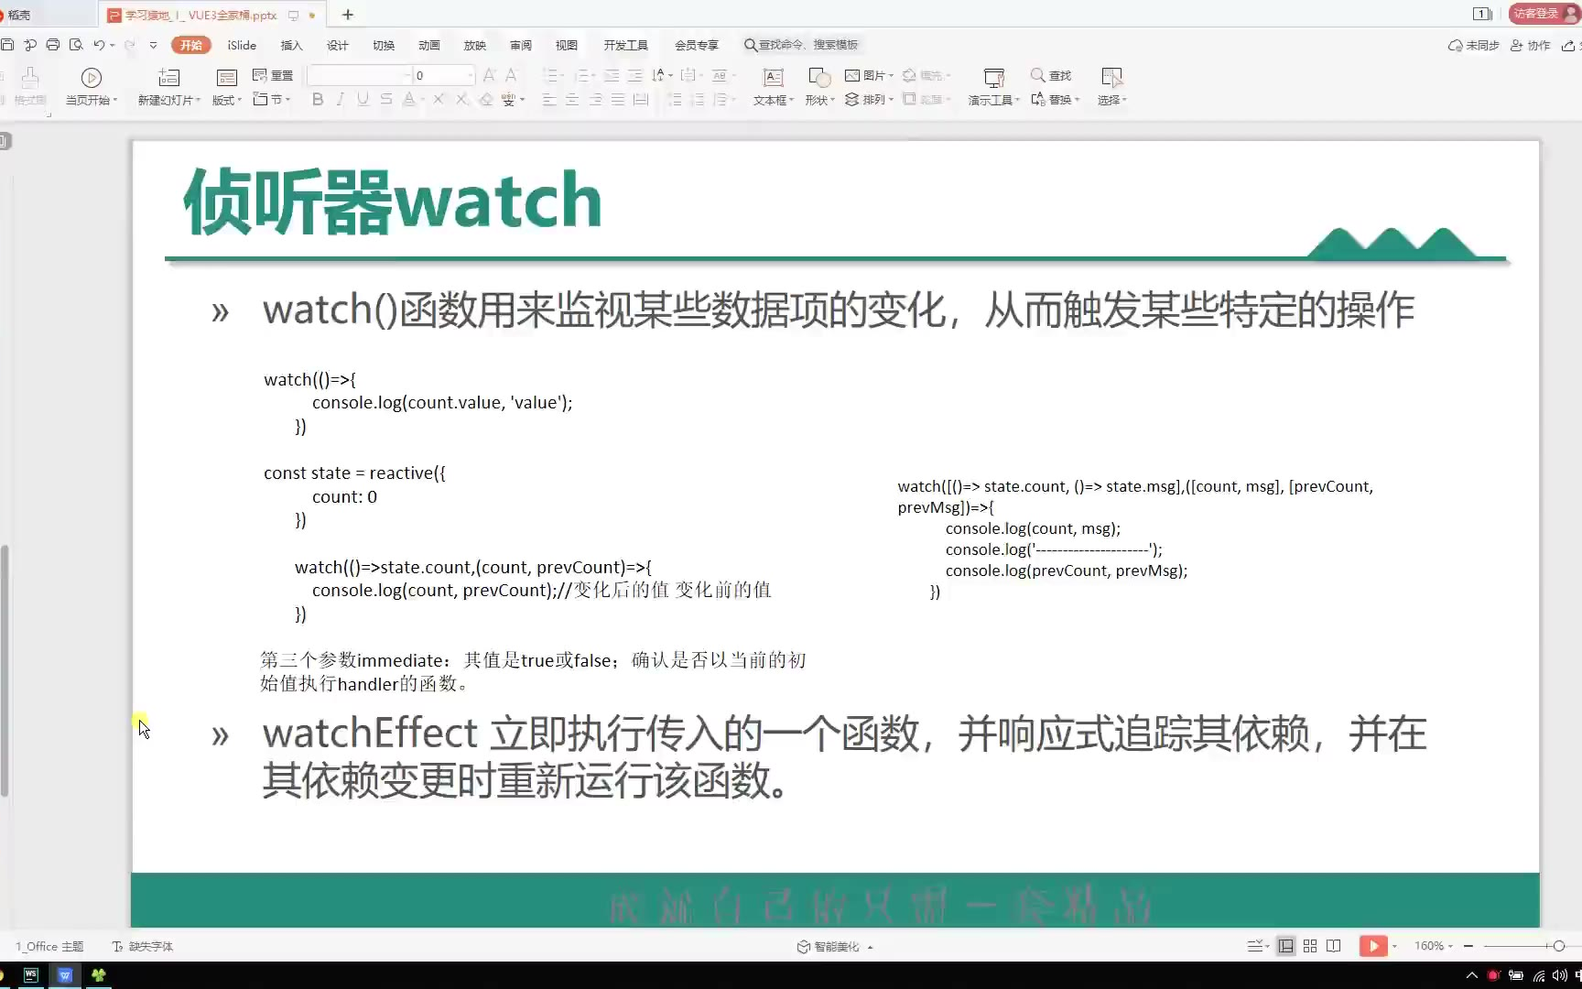Open the arrange (排列) menu
This screenshot has width=1582, height=989.
[868, 99]
